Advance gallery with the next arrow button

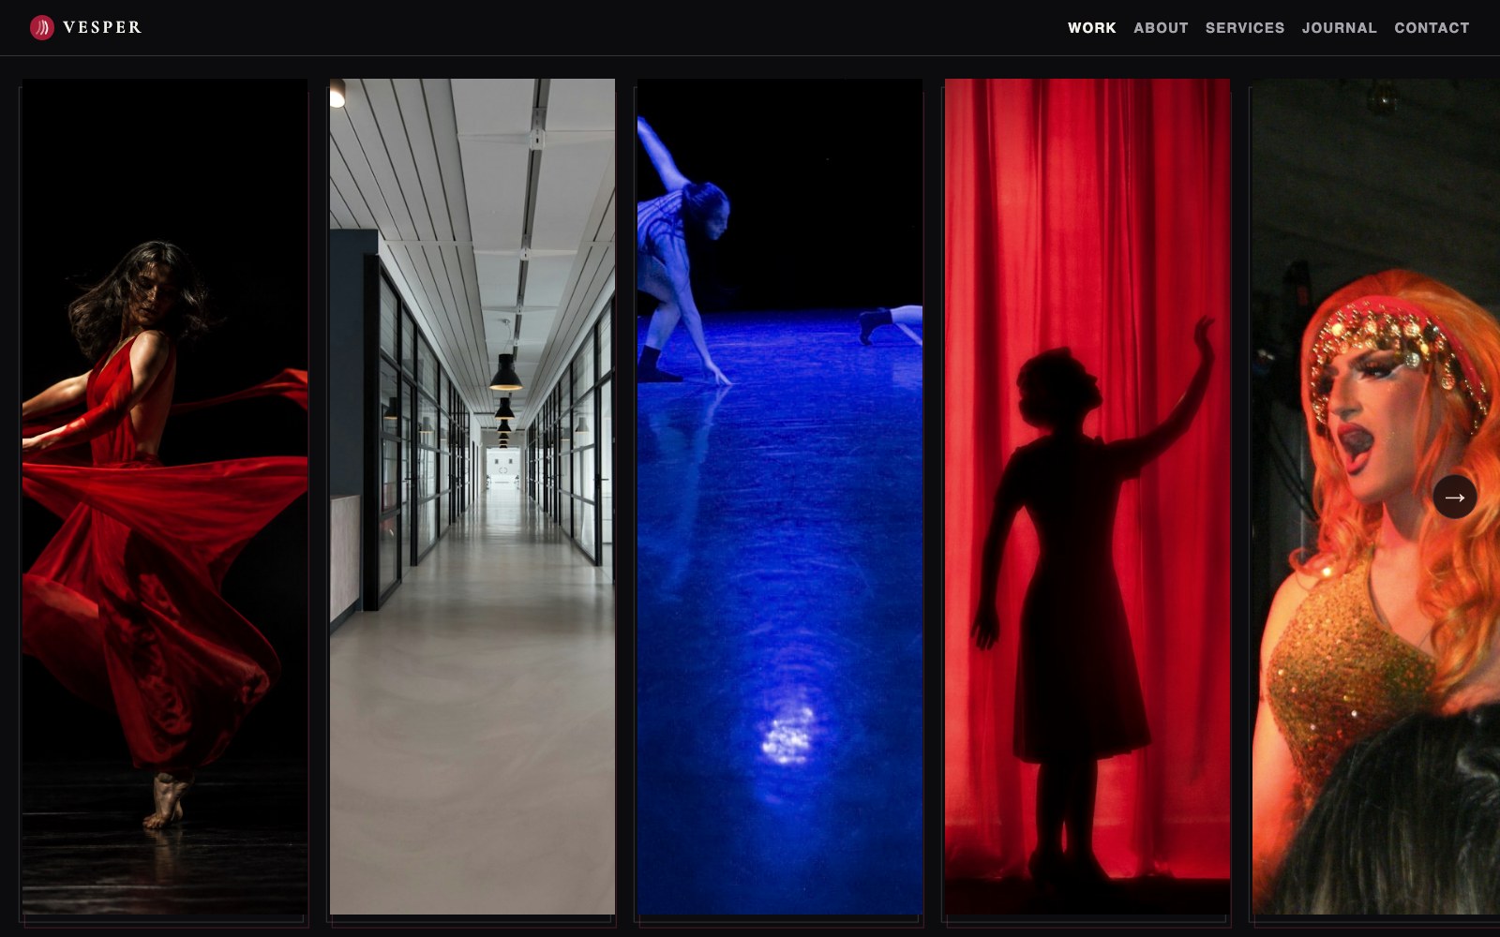(x=1455, y=497)
